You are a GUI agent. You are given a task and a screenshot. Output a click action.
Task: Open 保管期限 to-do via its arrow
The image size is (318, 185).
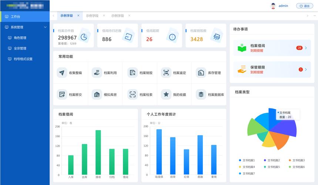[306, 70]
